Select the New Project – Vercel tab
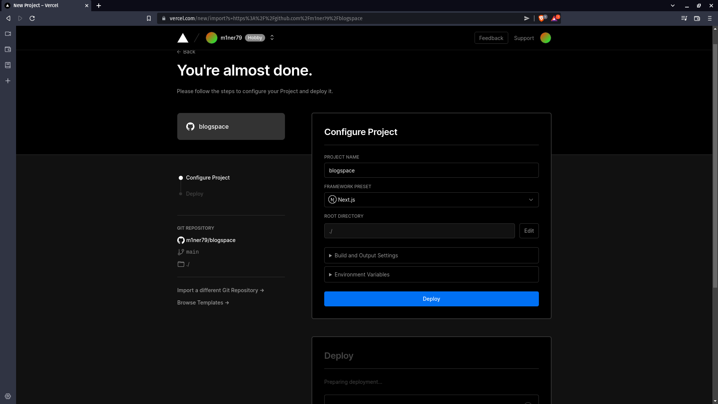 tap(46, 6)
